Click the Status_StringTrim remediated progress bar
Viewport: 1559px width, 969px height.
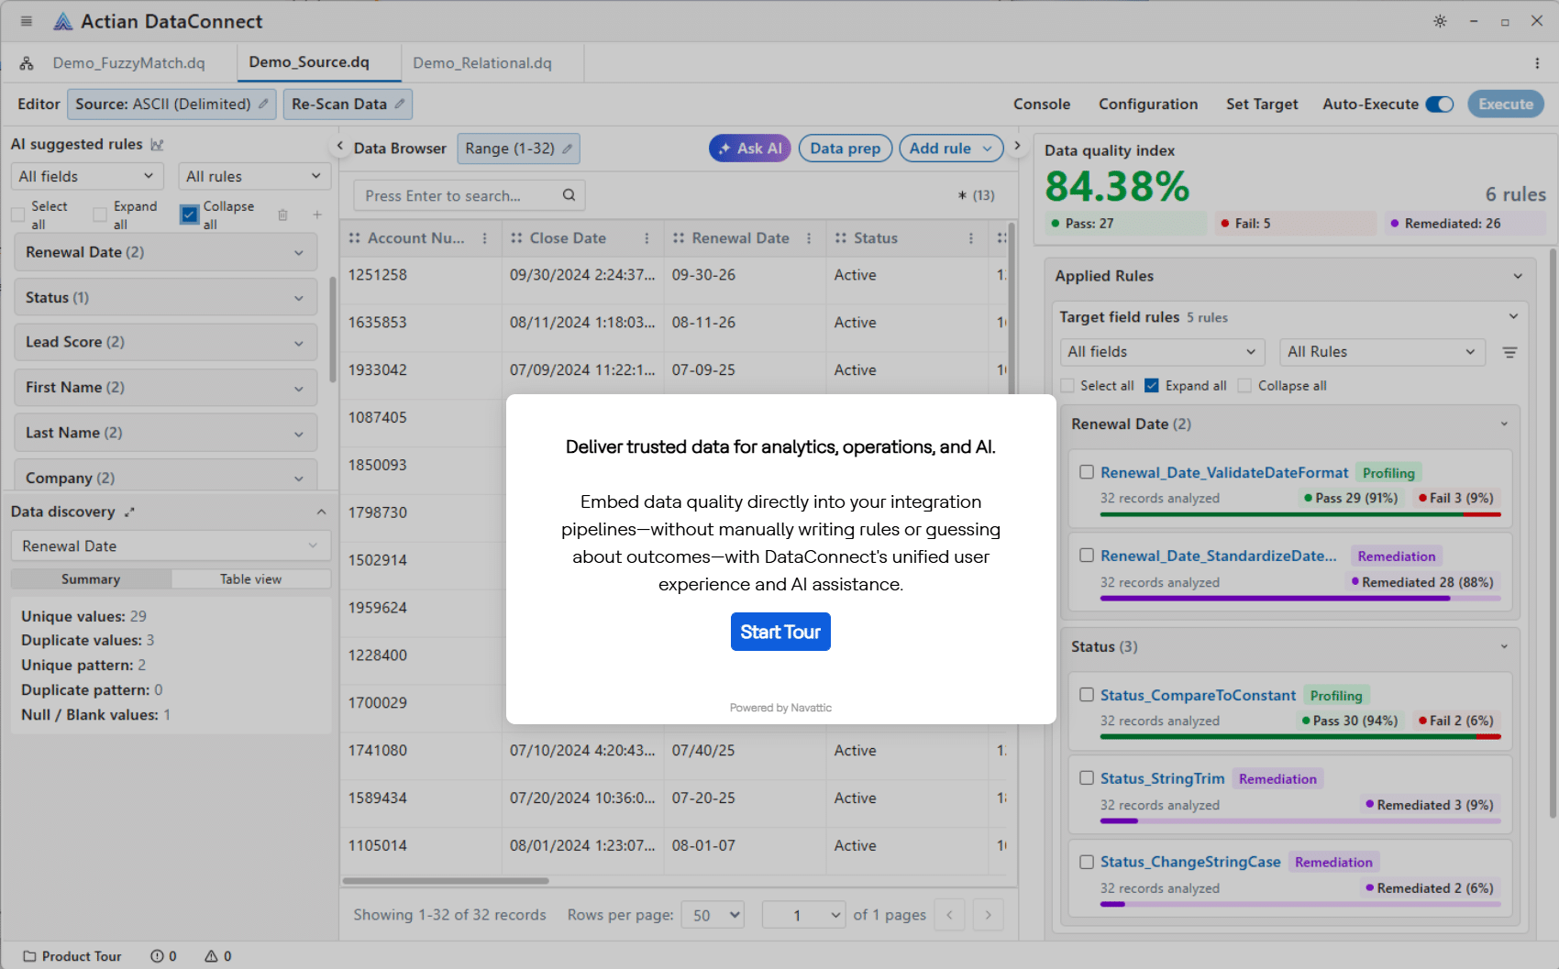pyautogui.click(x=1300, y=820)
